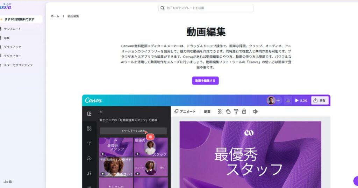Open ゴミ箱 in the sidebar

point(7,182)
